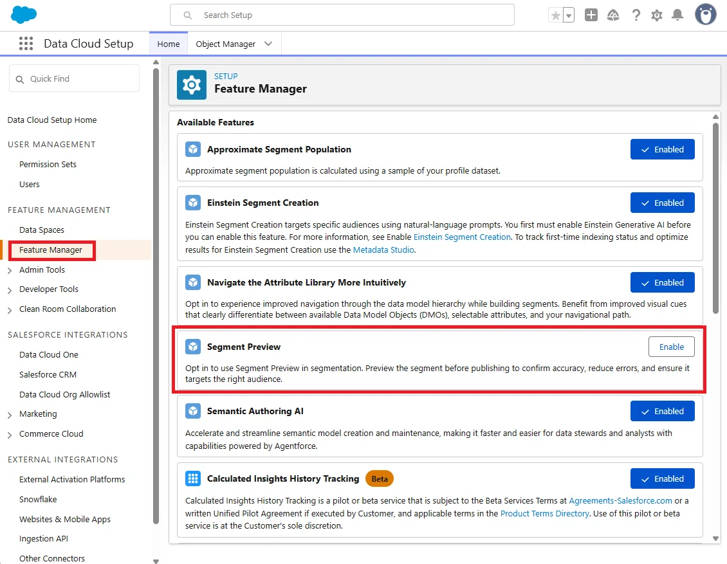This screenshot has height=564, width=727.
Task: Open Data Cloud One in sidebar
Action: pyautogui.click(x=49, y=354)
